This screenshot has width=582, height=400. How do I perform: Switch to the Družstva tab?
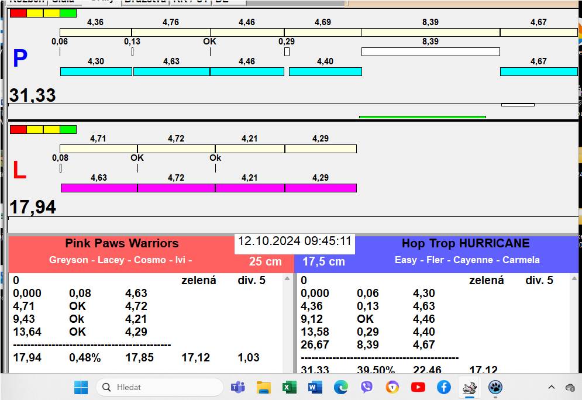tap(145, 2)
